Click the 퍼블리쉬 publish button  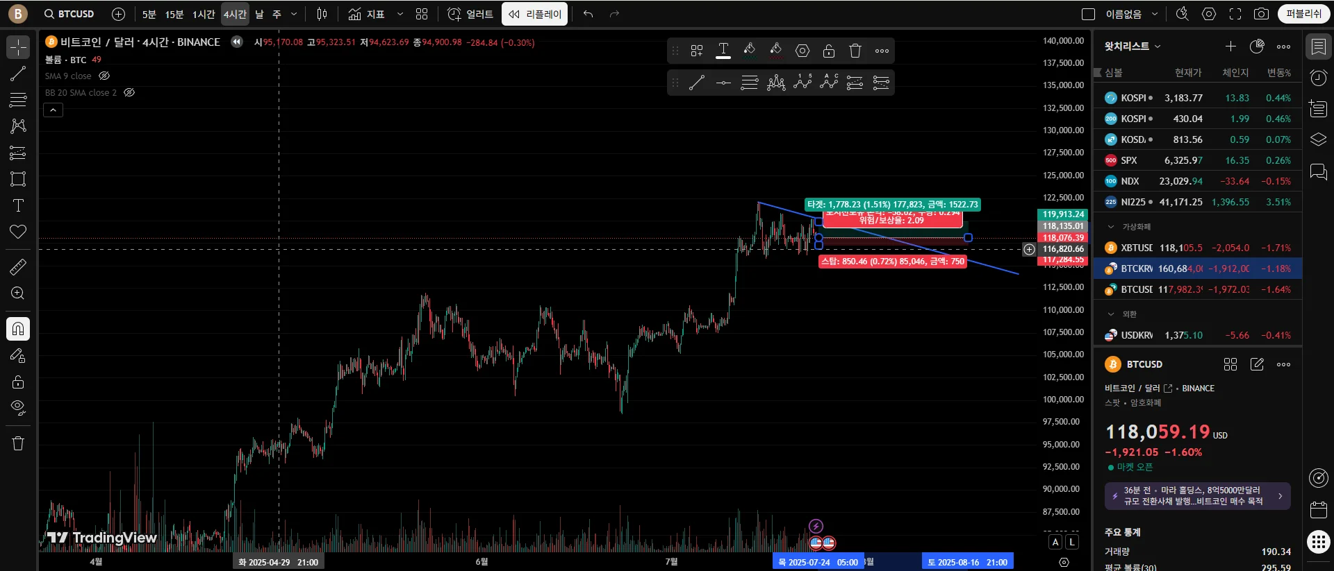(1303, 14)
